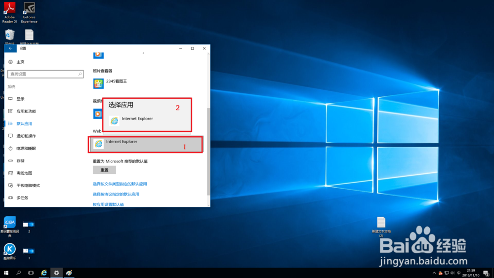This screenshot has width=494, height=278.
Task: Click the 查找设置 search field
Action: (x=45, y=74)
